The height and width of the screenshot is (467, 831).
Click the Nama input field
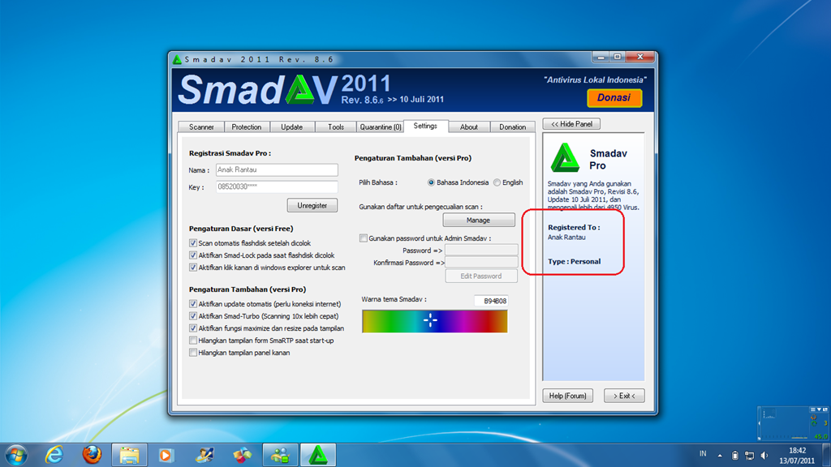277,170
